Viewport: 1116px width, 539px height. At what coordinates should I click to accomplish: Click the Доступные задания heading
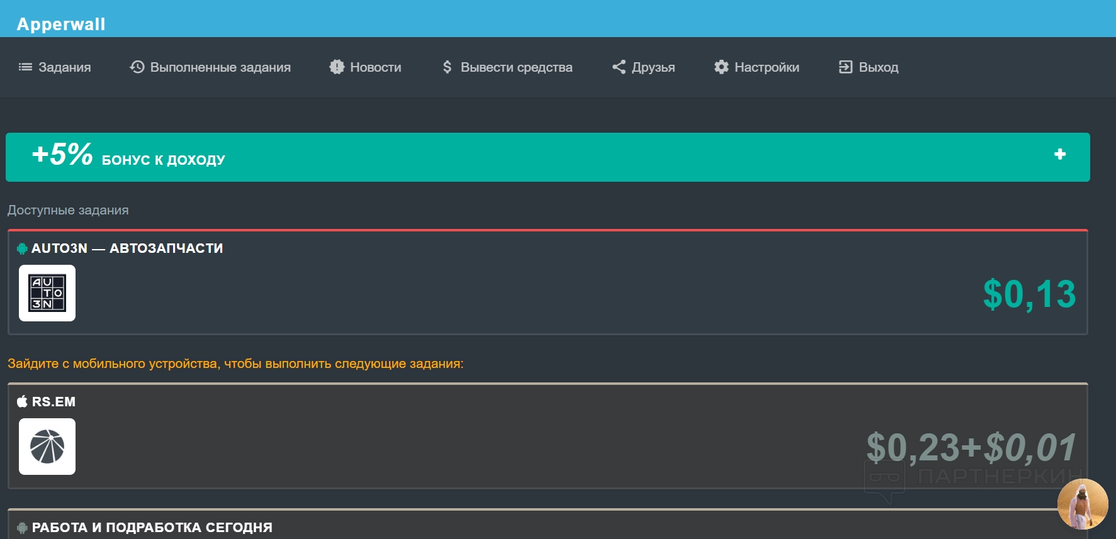pos(68,210)
